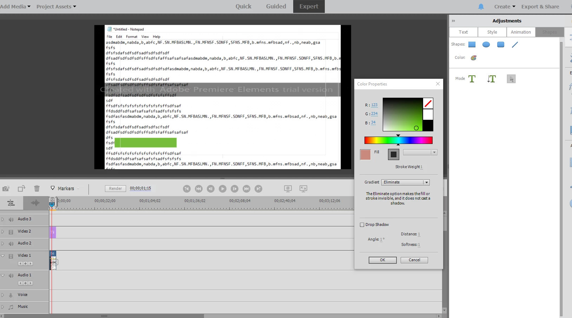Open the Style adjustments tab
The width and height of the screenshot is (572, 318).
click(x=492, y=32)
